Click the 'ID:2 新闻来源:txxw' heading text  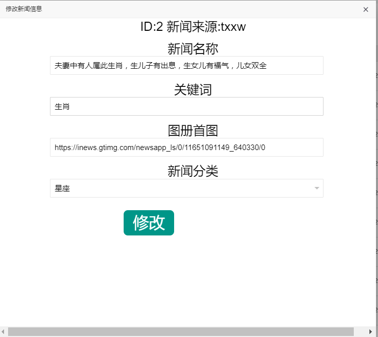pyautogui.click(x=193, y=27)
